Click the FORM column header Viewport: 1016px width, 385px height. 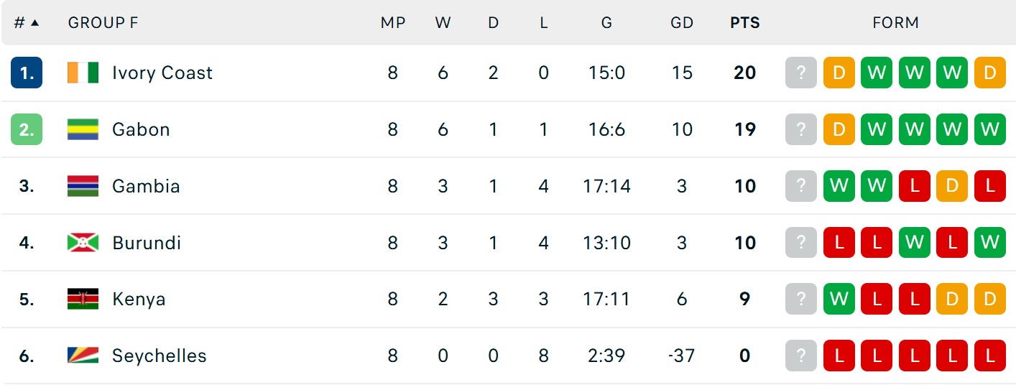(895, 23)
